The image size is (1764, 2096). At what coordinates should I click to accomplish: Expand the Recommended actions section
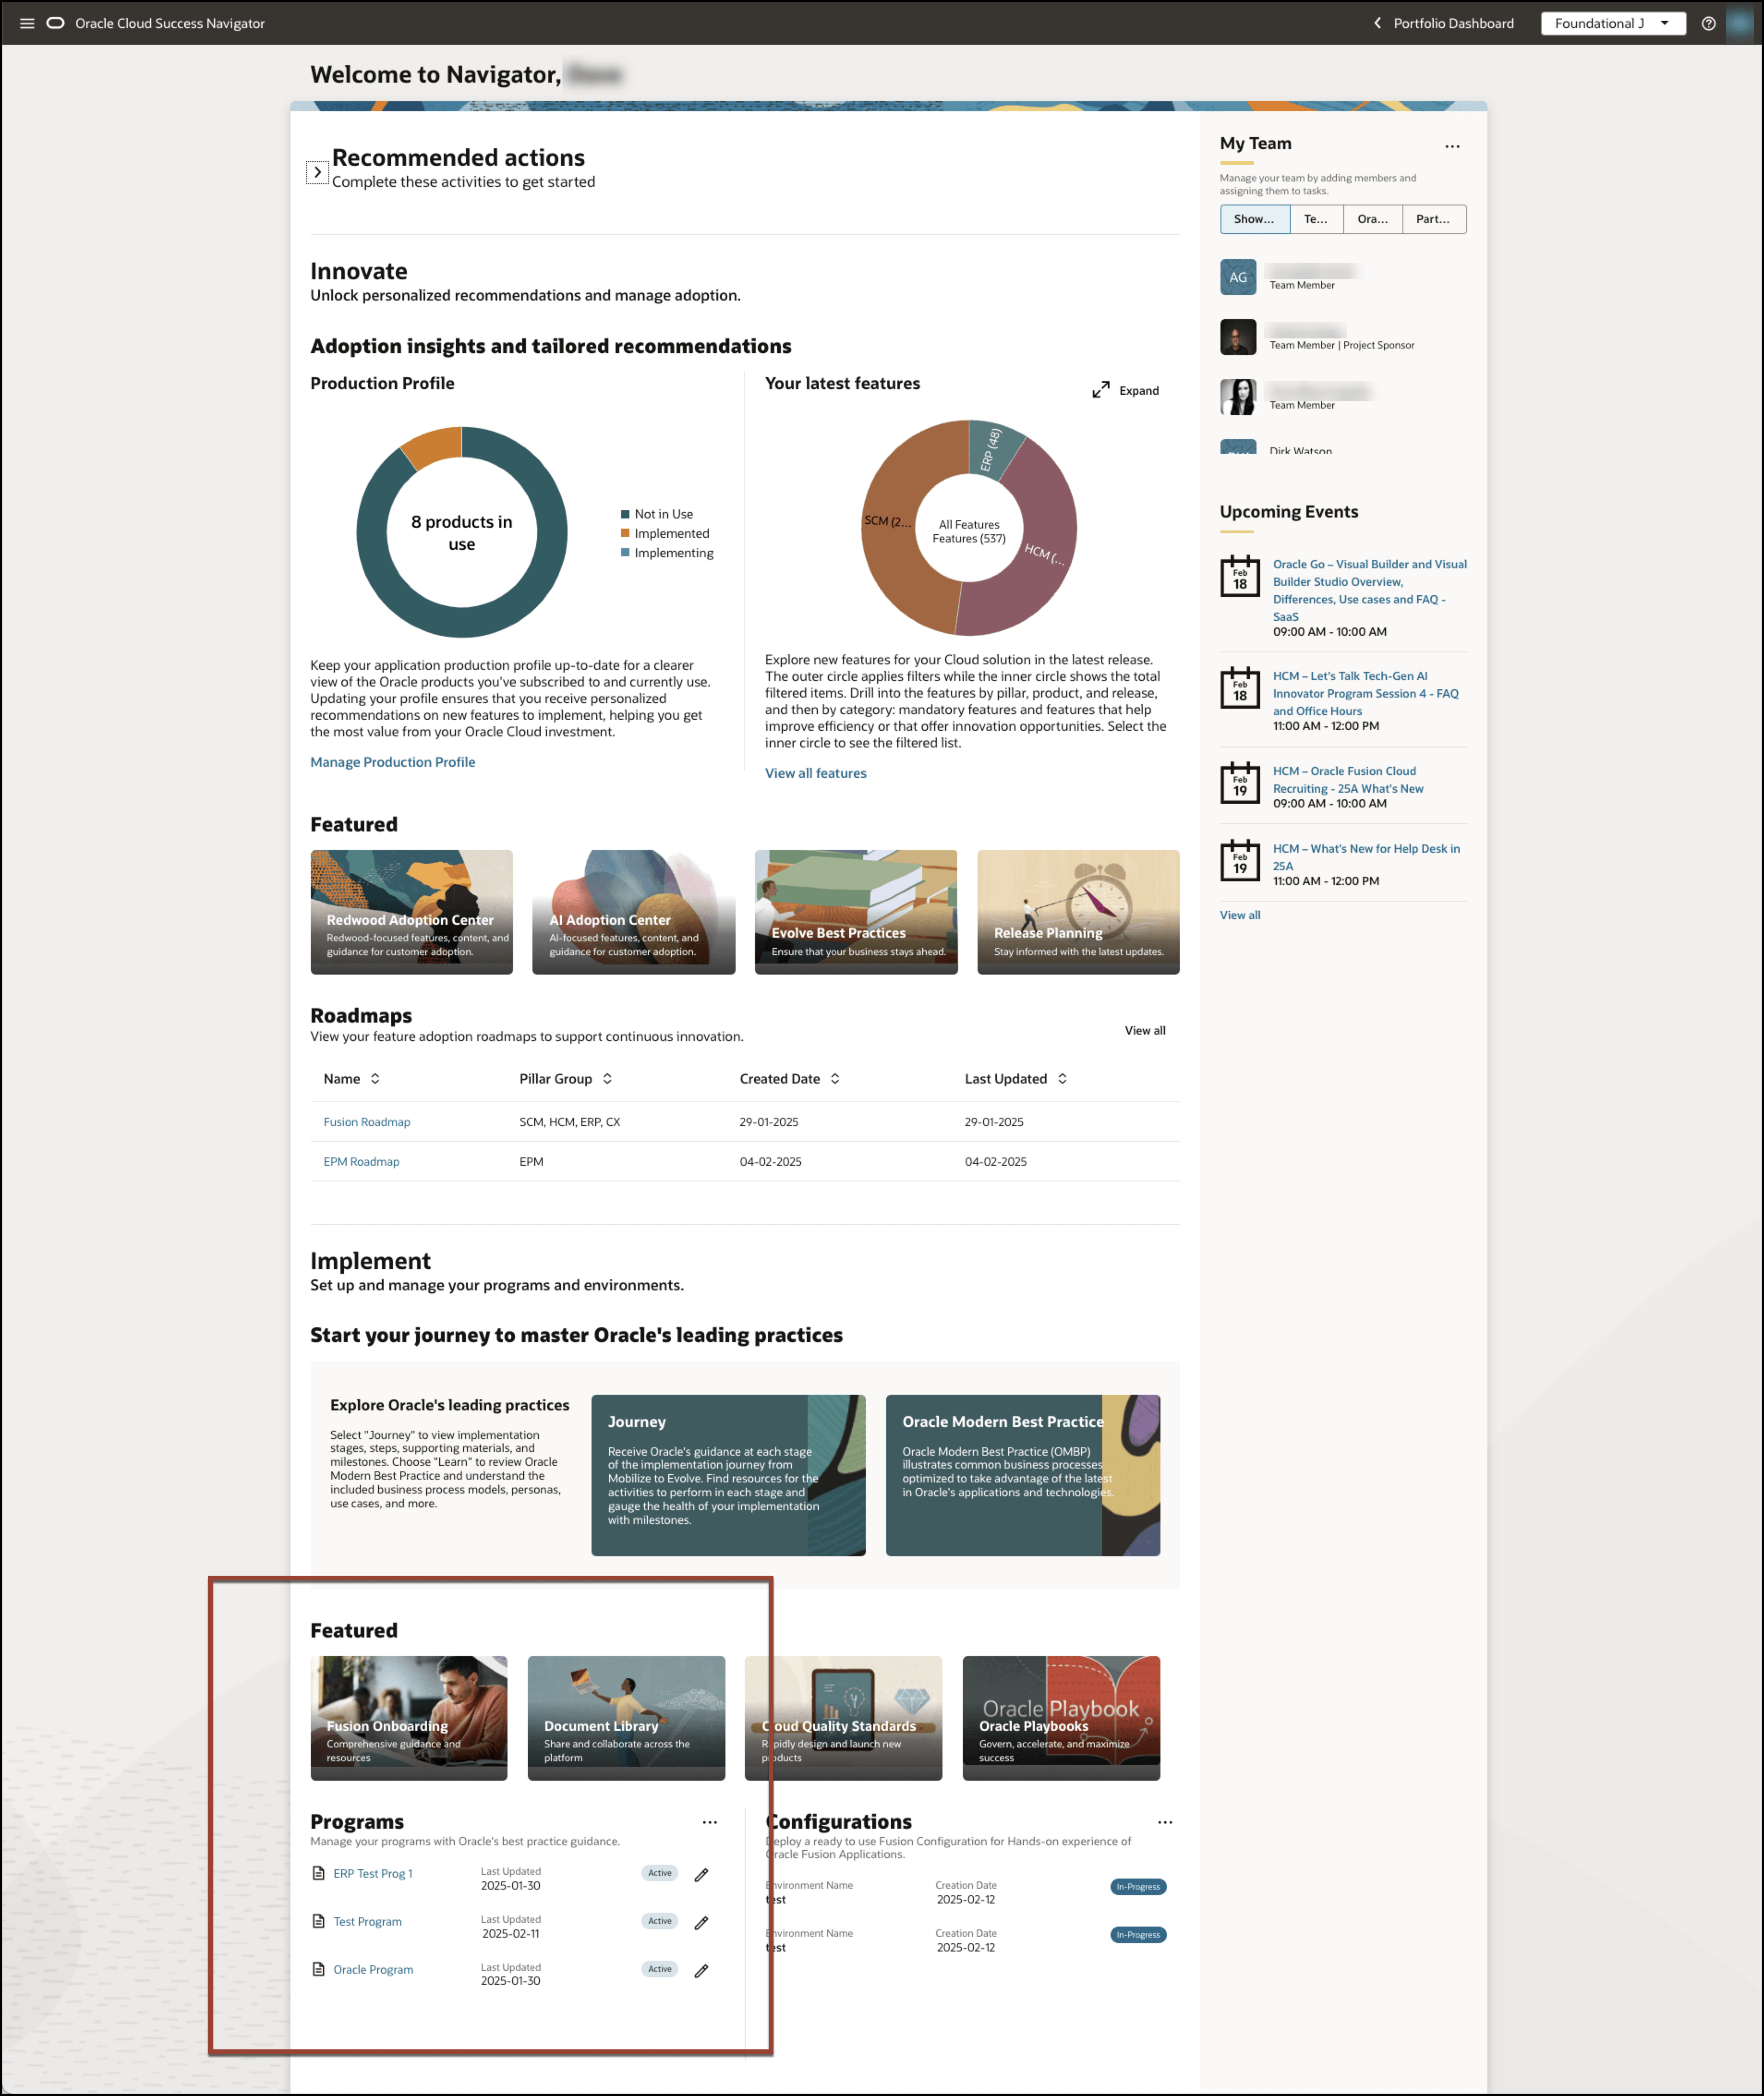[317, 172]
